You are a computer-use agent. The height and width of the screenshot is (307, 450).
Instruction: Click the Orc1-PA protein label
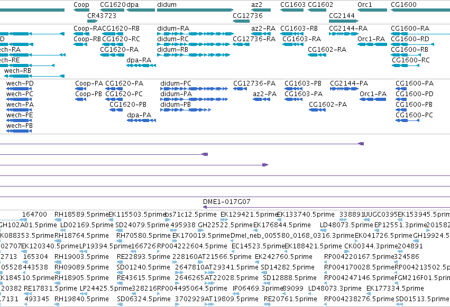[x=373, y=94]
